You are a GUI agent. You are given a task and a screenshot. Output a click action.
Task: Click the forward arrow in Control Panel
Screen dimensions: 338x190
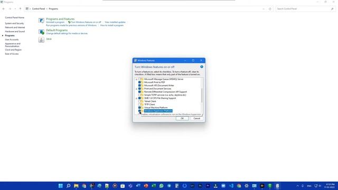[10, 9]
